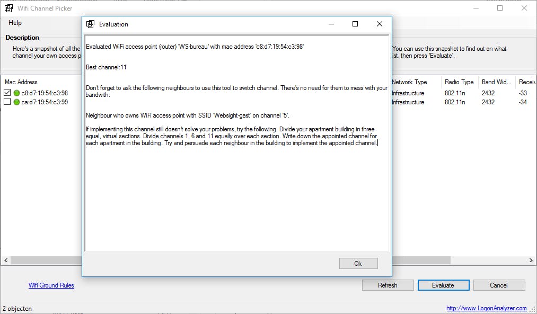The image size is (537, 314).
Task: Close the Evaluation dialog
Action: pos(380,24)
